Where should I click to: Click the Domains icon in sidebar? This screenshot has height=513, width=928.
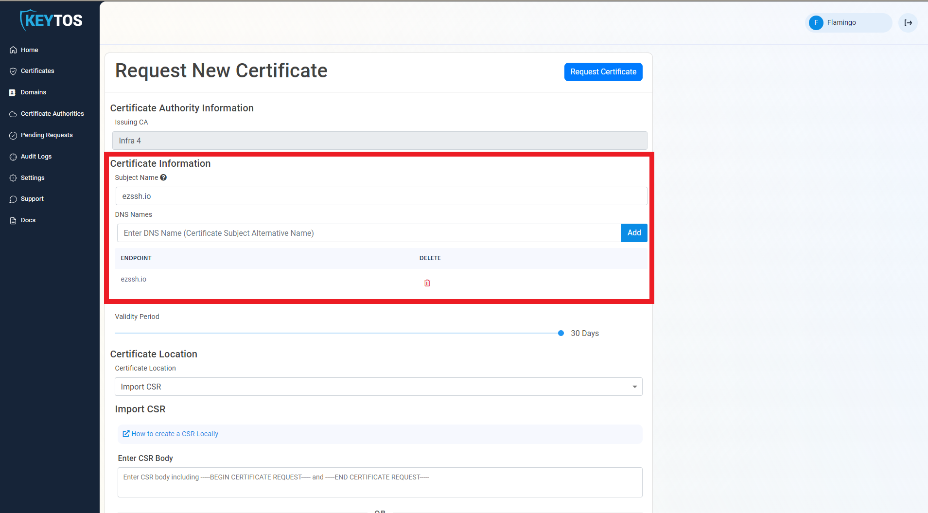[13, 92]
